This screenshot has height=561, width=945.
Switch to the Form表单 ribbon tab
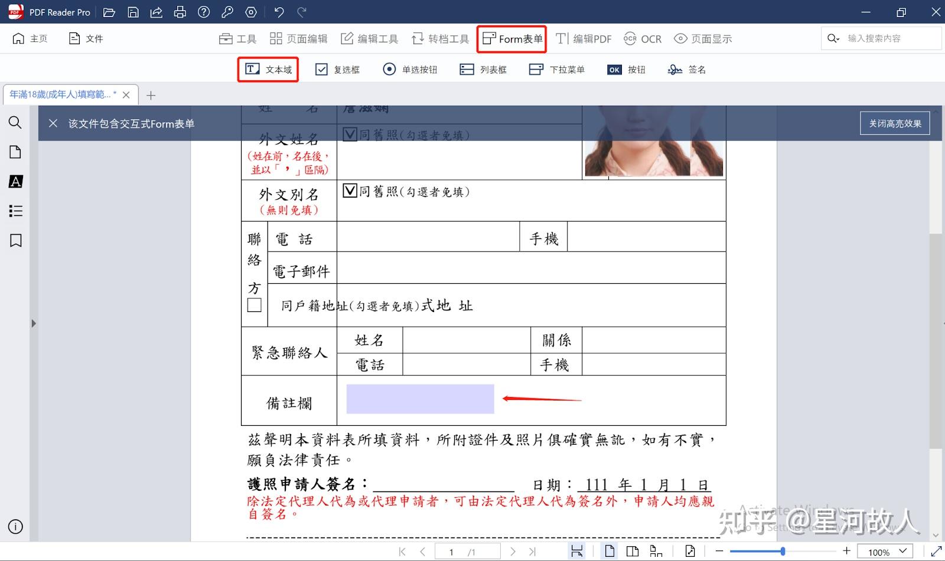tap(511, 38)
